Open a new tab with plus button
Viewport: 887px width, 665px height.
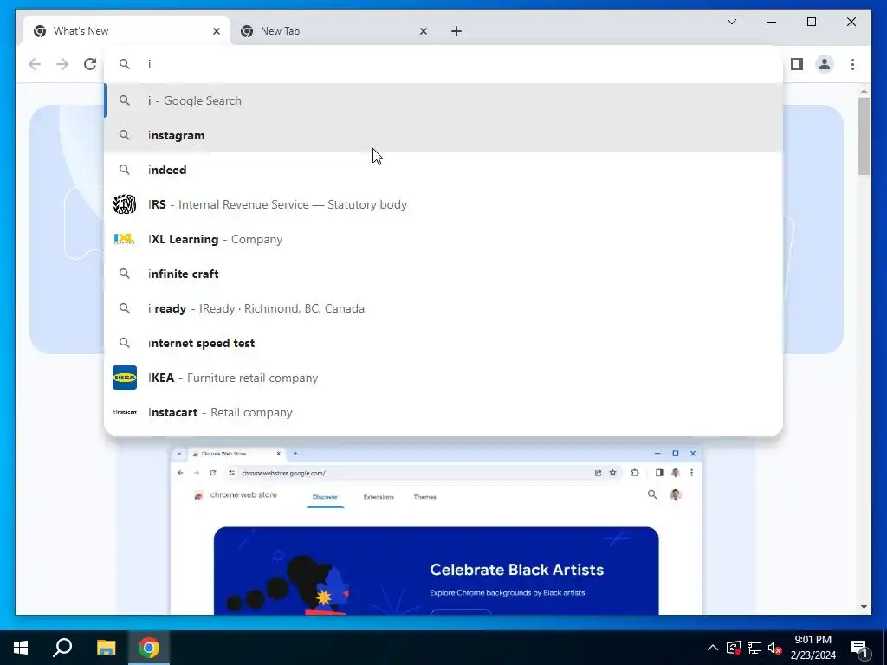click(x=456, y=31)
